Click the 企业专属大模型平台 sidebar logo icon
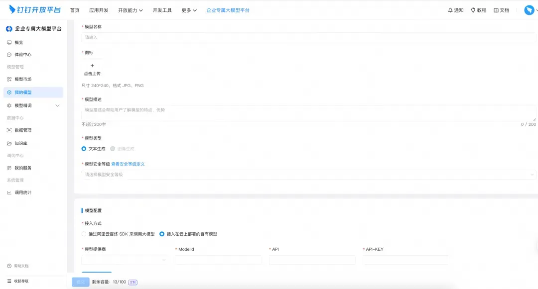This screenshot has width=538, height=289. [9, 29]
